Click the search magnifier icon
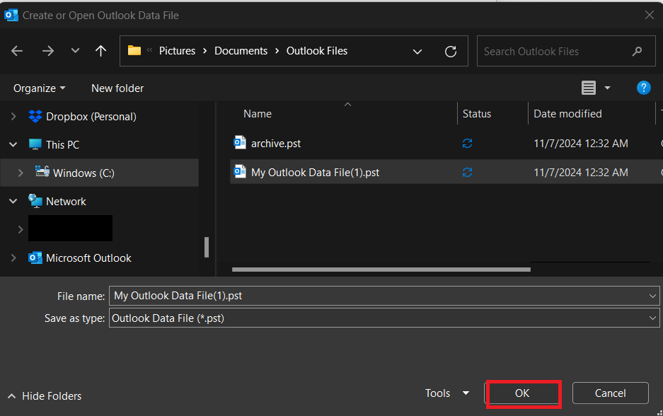Screen dimensions: 663x416 (638, 52)
